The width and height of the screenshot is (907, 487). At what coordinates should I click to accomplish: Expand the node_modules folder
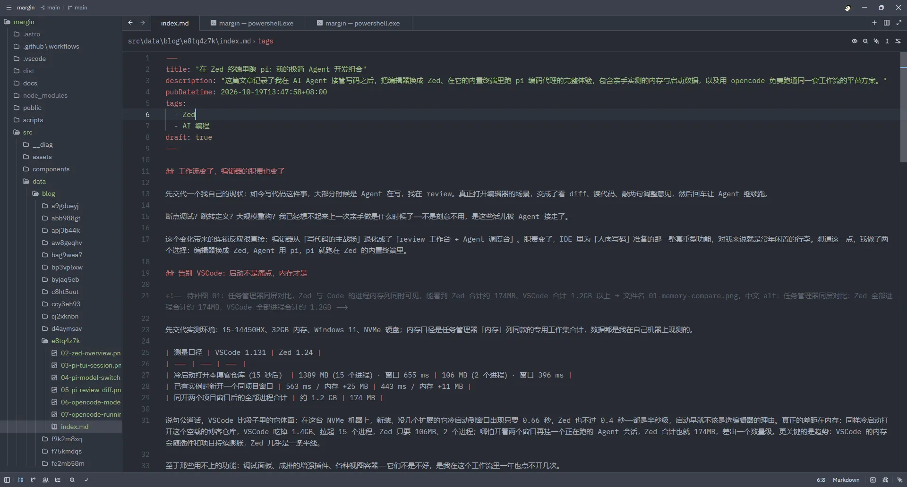(x=61, y=95)
